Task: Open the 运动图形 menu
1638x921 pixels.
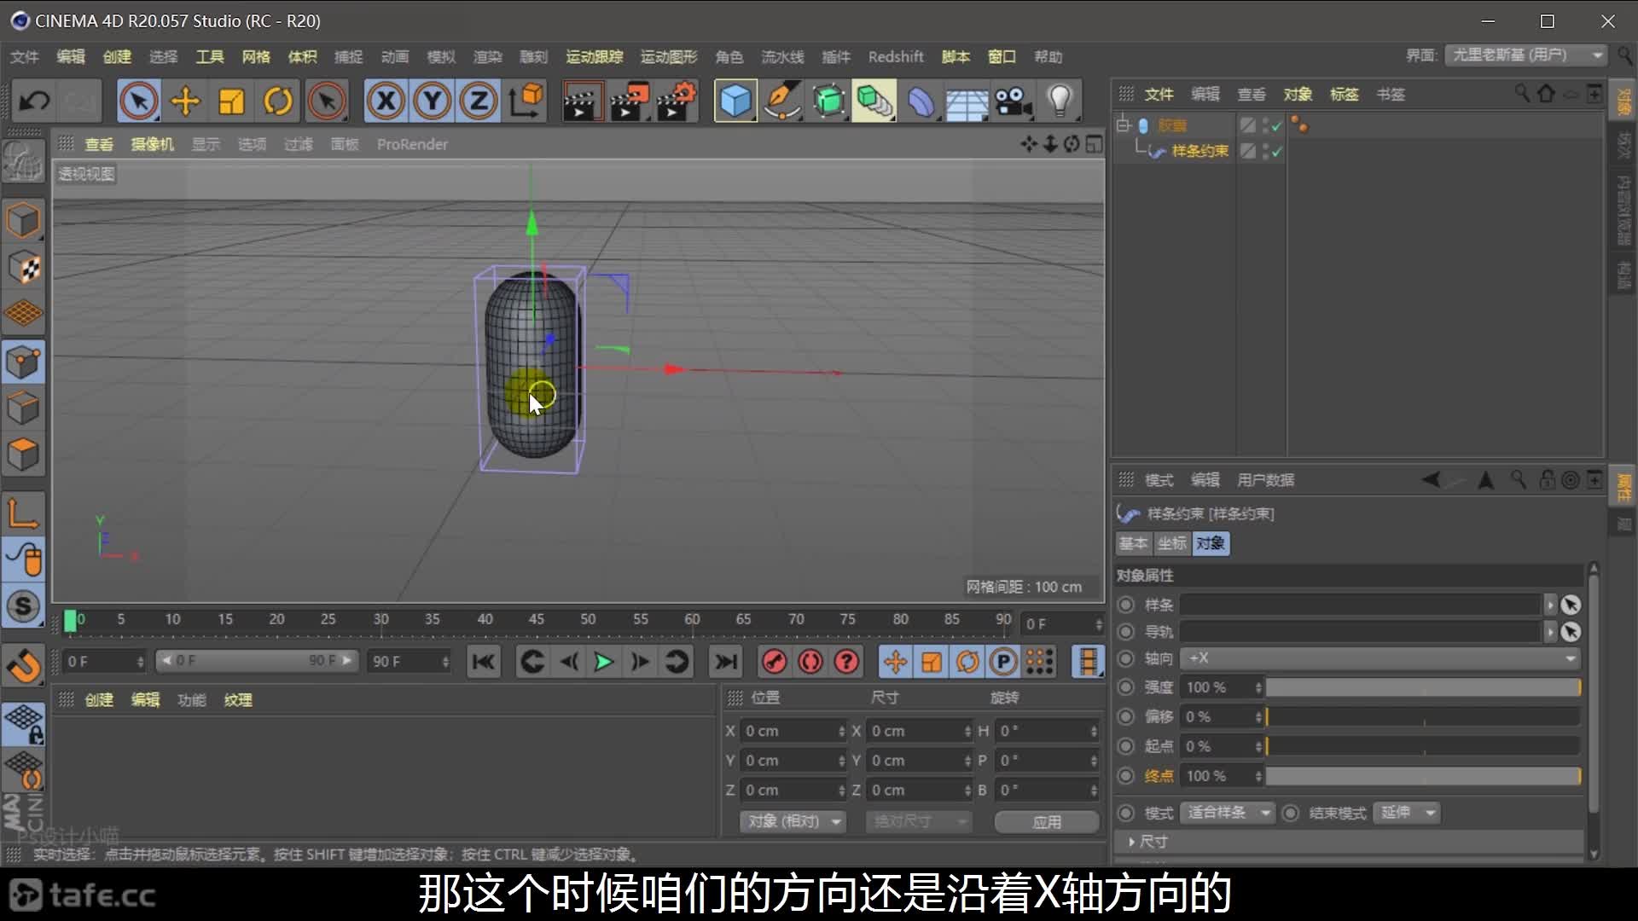Action: [x=669, y=56]
